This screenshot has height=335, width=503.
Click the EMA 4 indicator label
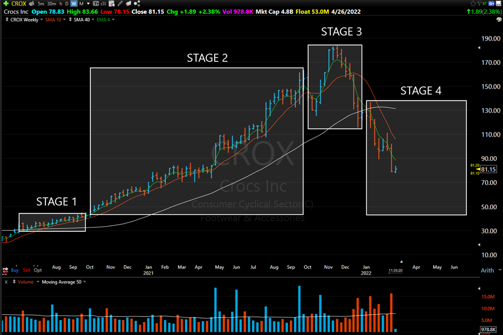(103, 20)
